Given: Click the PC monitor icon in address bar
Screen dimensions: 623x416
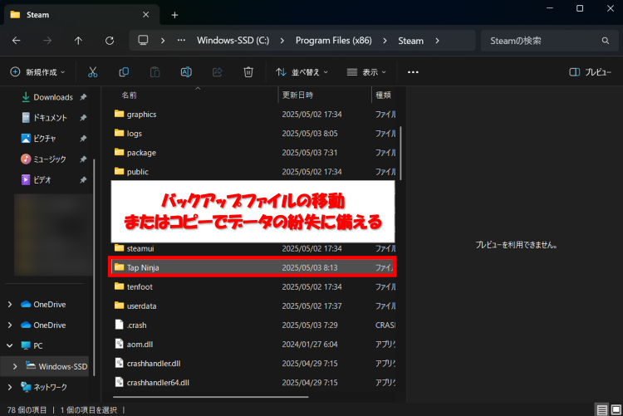Looking at the screenshot, I should (143, 40).
